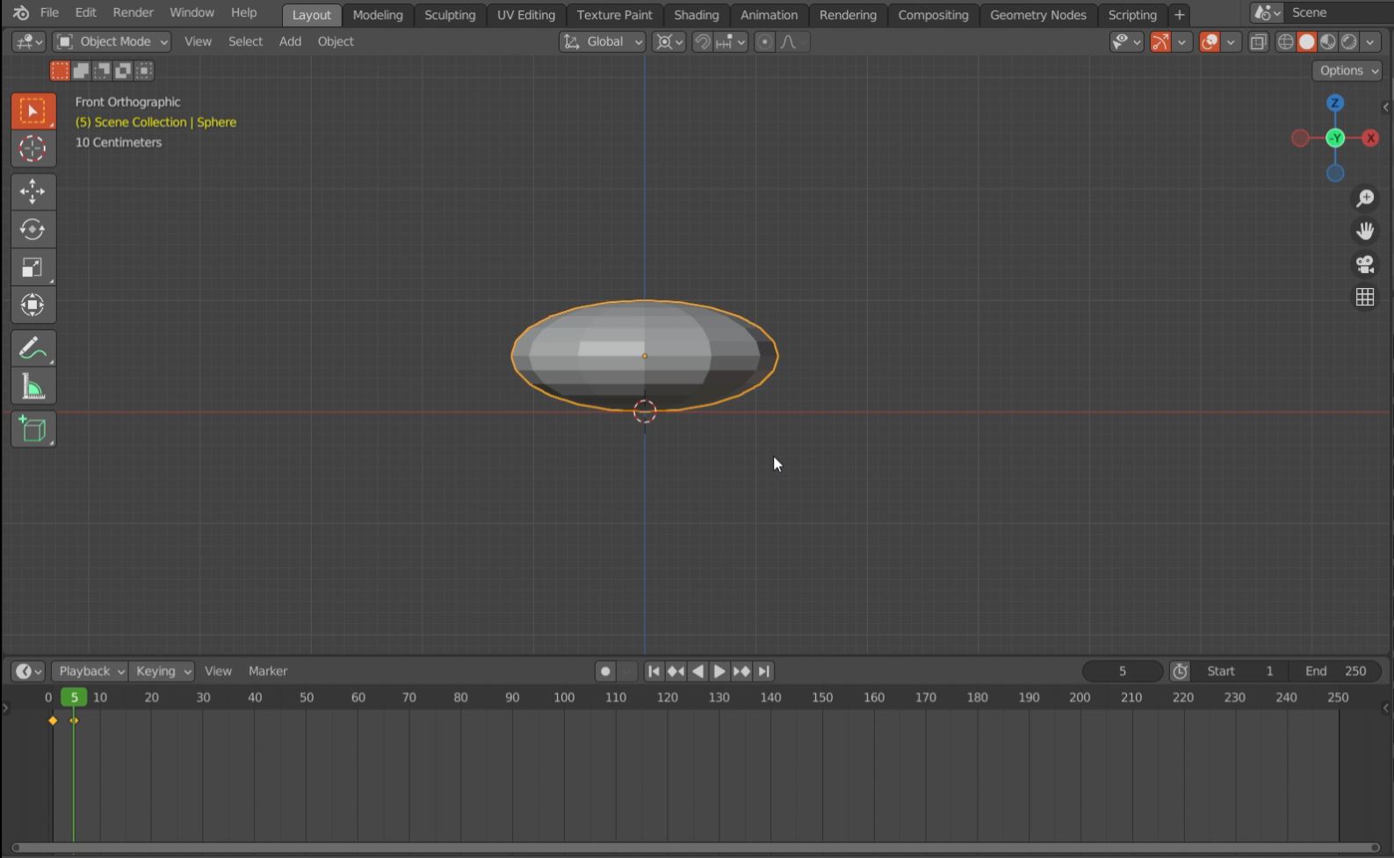The height and width of the screenshot is (858, 1394).
Task: Switch to orthographic/perspective grid view
Action: (x=1364, y=298)
